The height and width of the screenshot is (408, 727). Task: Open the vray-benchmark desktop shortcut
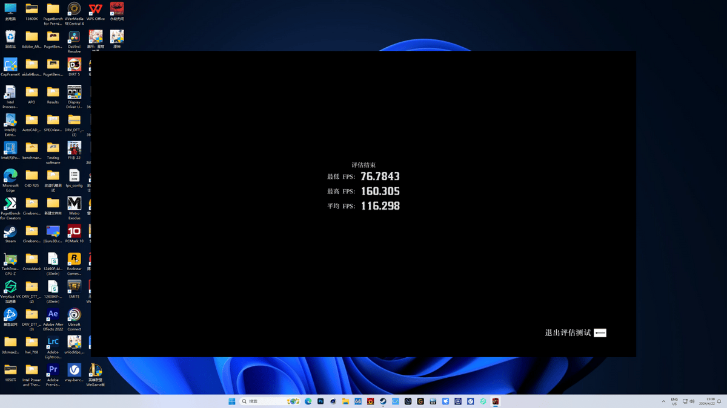(x=74, y=372)
